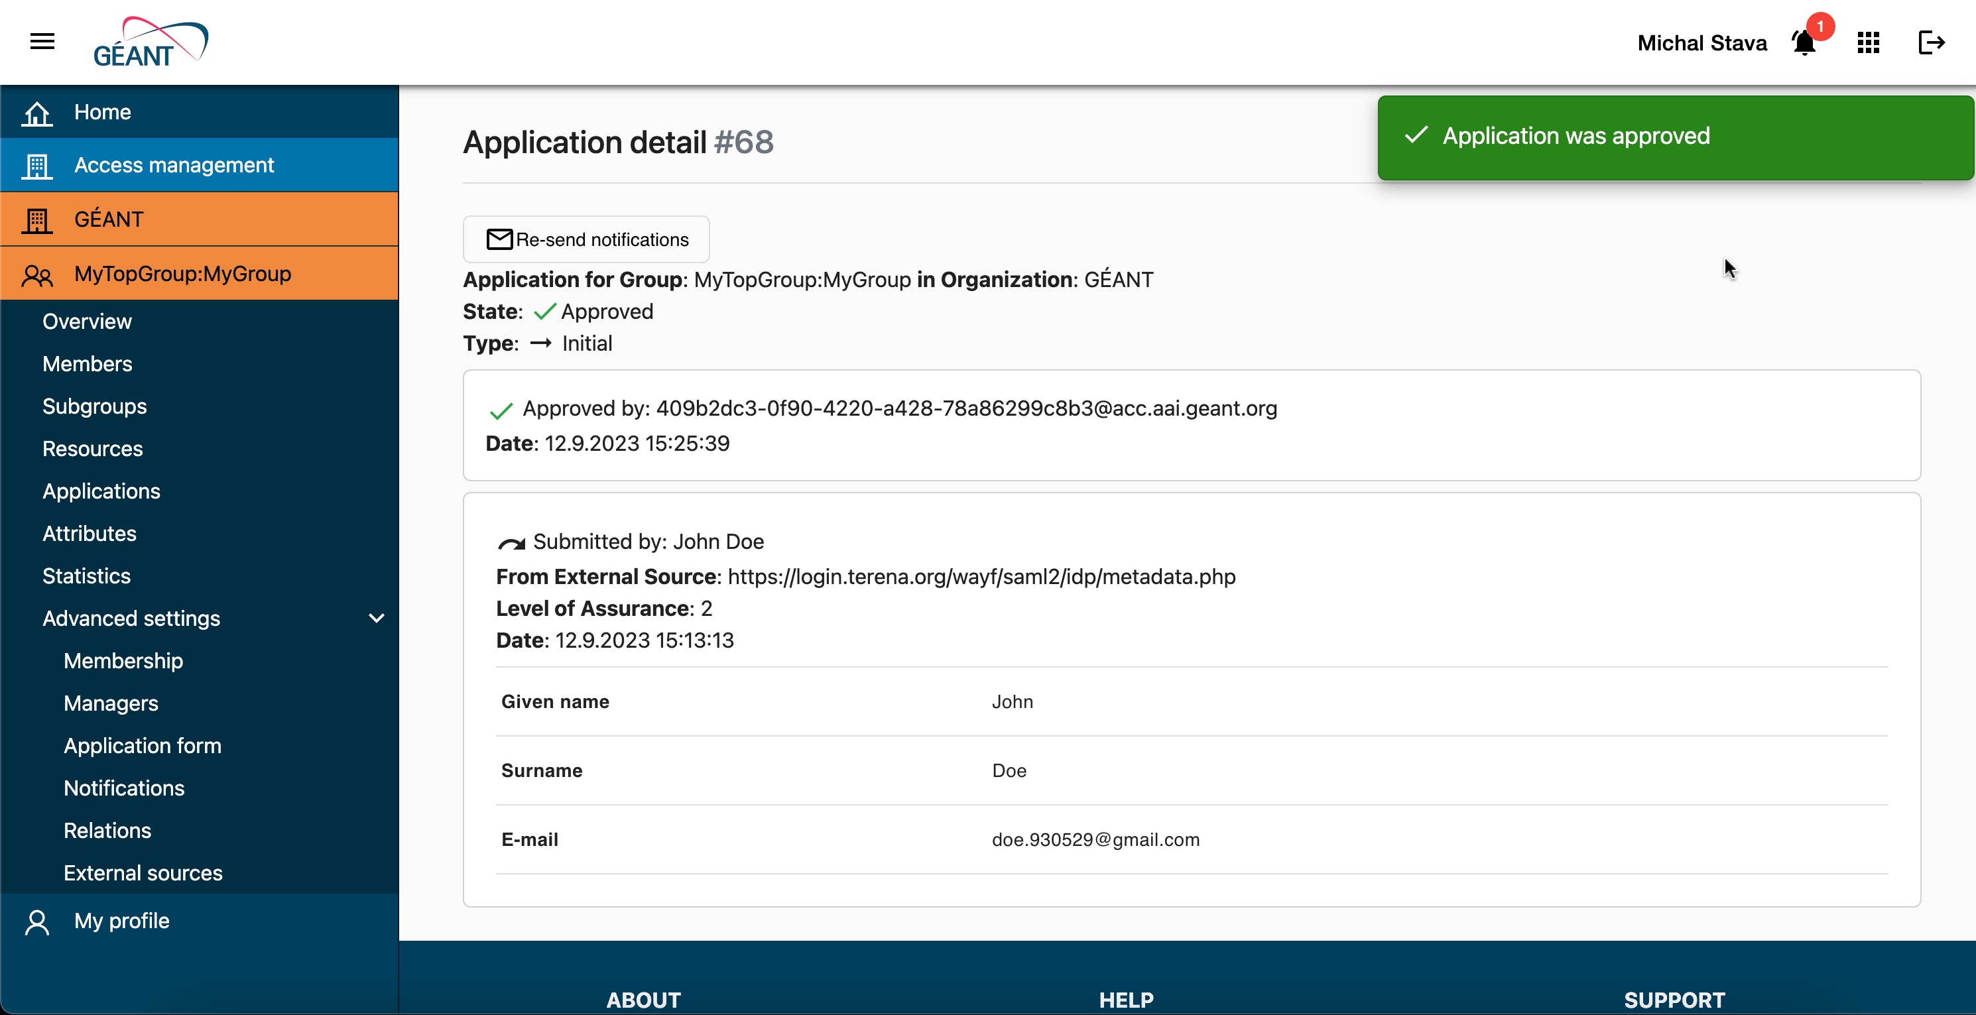Open Attributes page
The image size is (1976, 1015).
(89, 534)
